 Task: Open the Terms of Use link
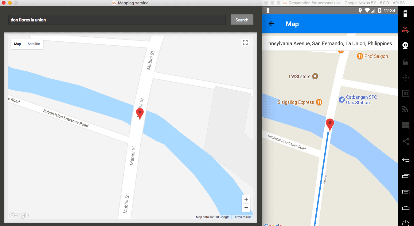pos(242,217)
